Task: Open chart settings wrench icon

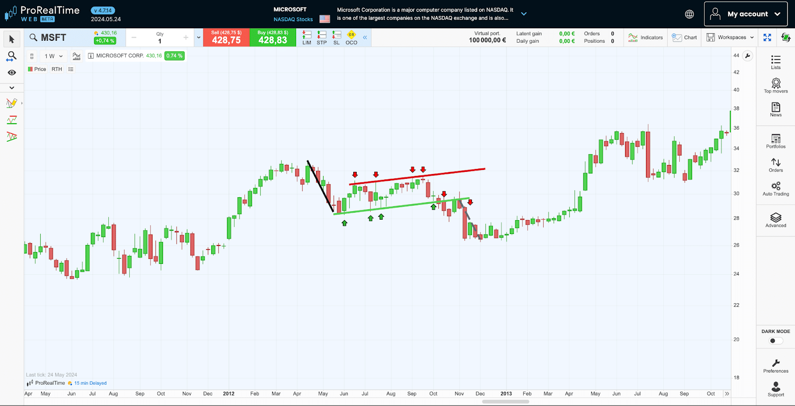Action: point(747,56)
